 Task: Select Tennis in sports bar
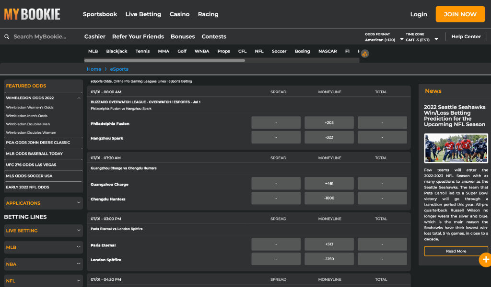coord(142,51)
